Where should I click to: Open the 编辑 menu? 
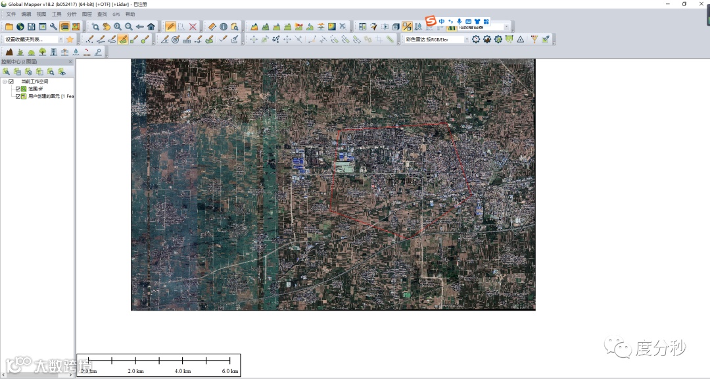26,14
